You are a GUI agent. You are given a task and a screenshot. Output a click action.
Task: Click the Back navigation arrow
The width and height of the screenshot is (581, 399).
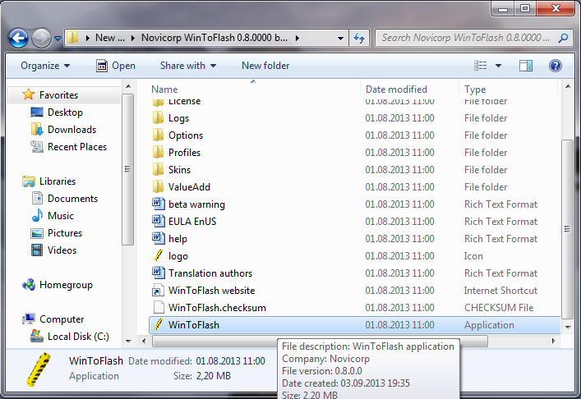18,38
